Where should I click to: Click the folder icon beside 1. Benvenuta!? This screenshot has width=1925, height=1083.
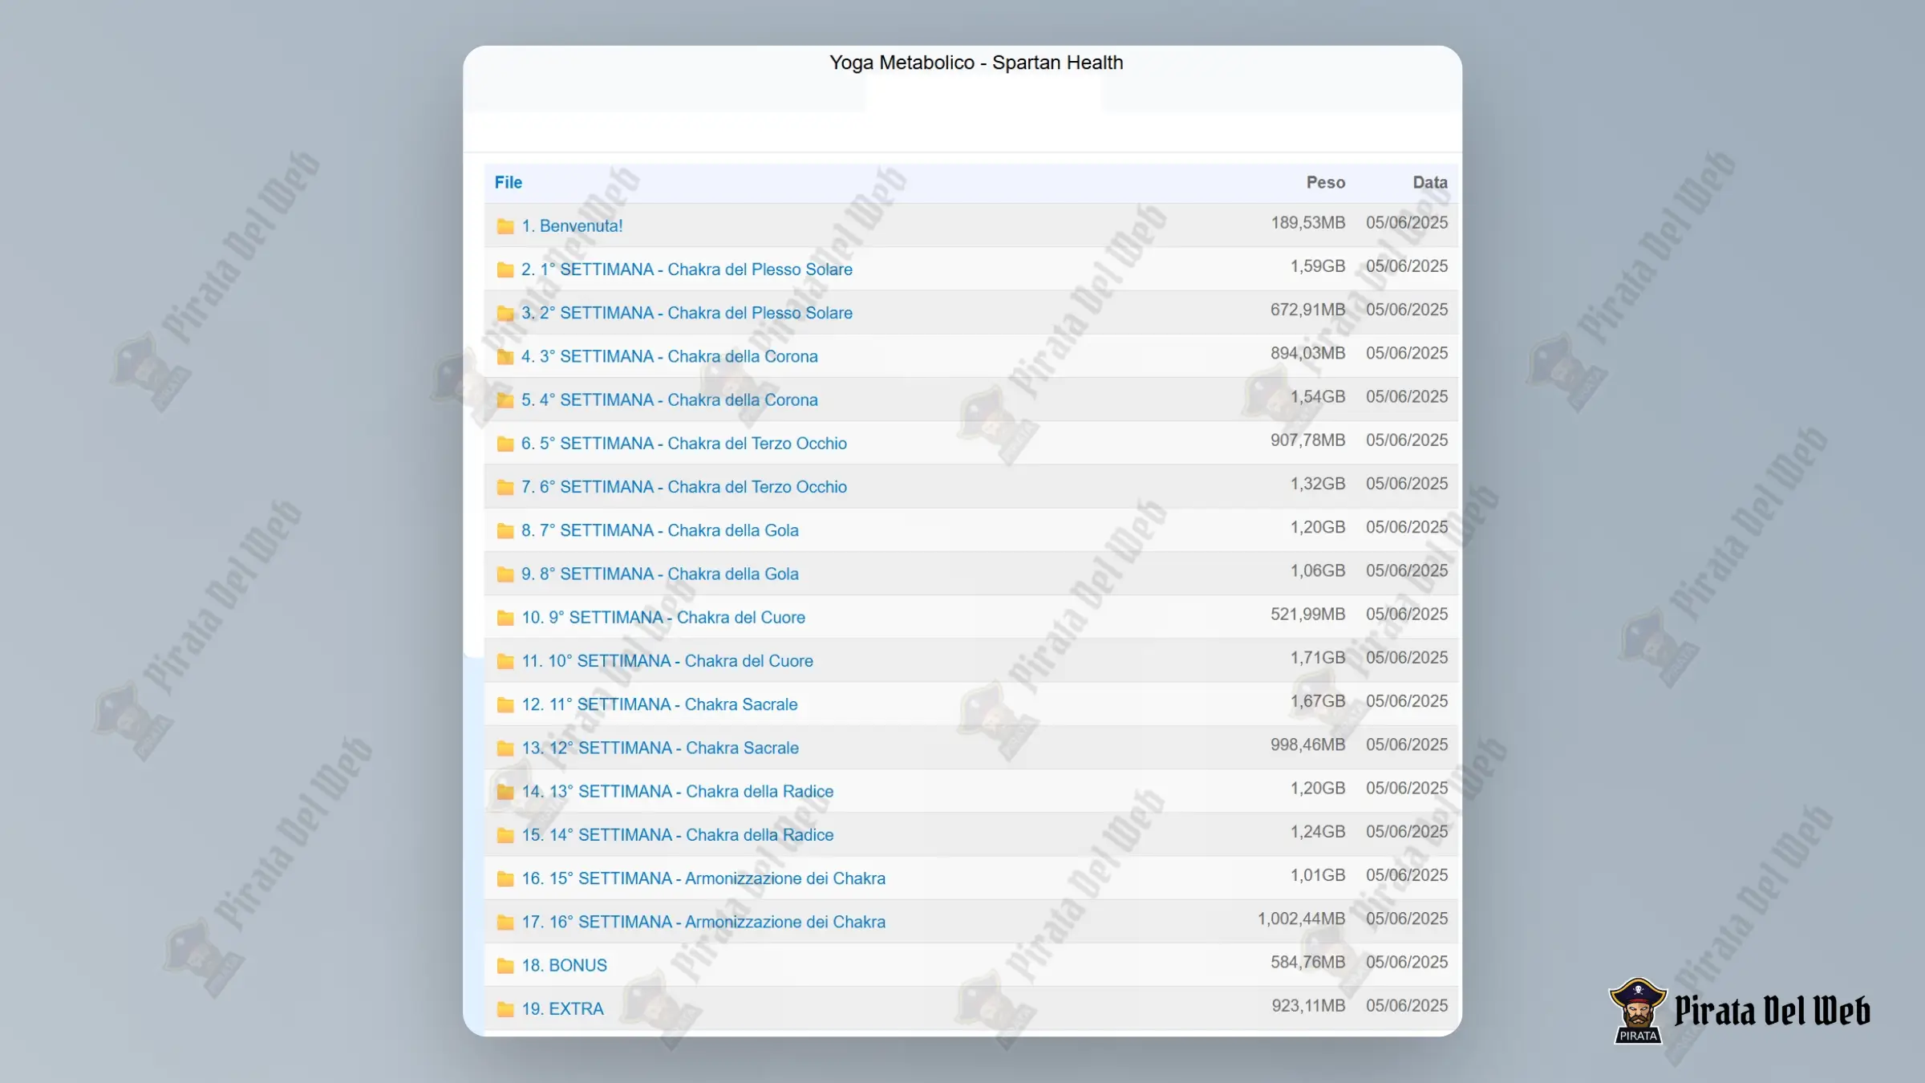pos(505,226)
